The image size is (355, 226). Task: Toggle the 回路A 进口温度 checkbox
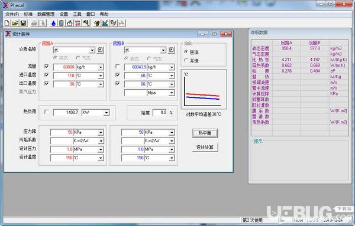point(46,75)
